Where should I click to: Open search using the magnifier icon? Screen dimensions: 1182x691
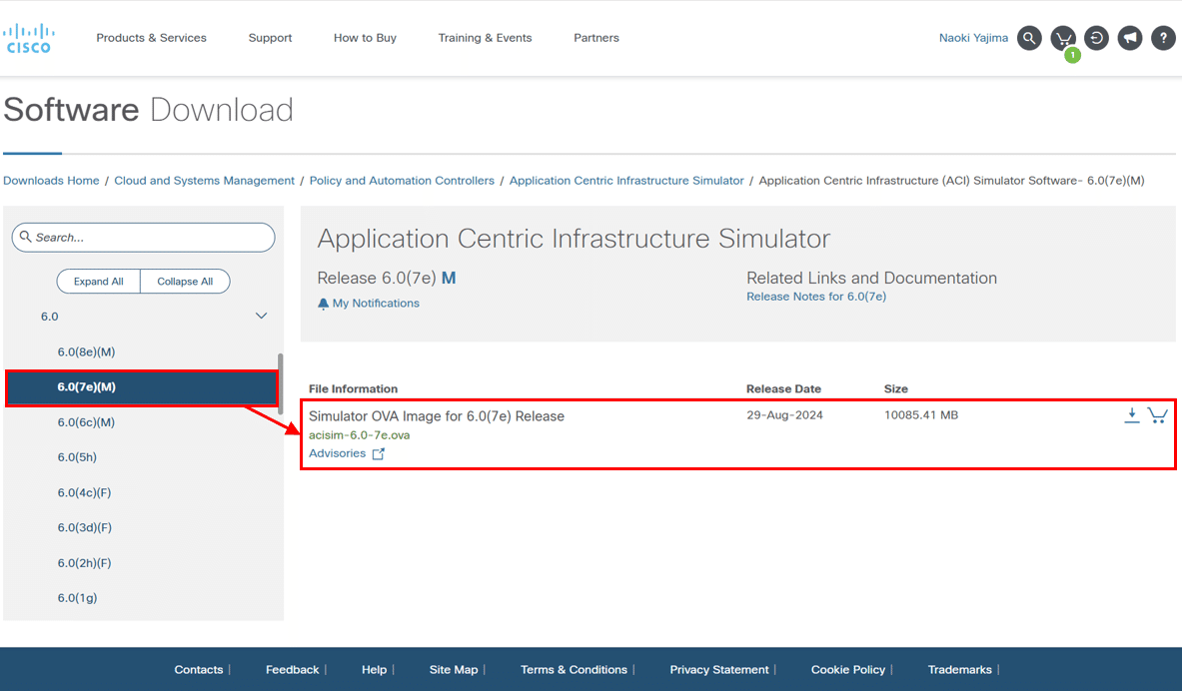pos(1029,37)
